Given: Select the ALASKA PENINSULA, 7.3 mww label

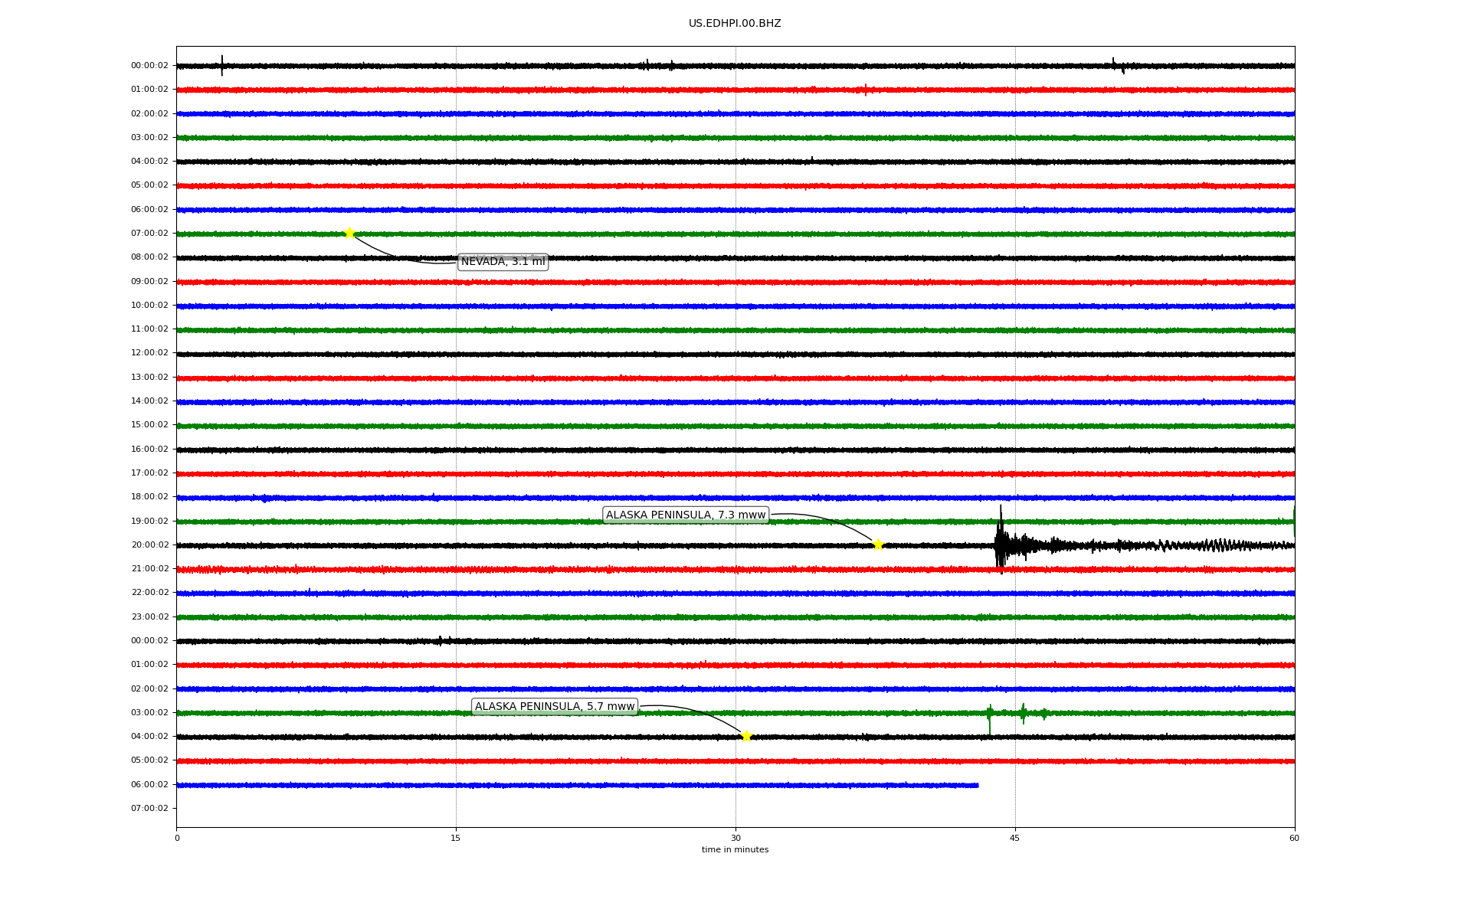Looking at the screenshot, I should 686,515.
